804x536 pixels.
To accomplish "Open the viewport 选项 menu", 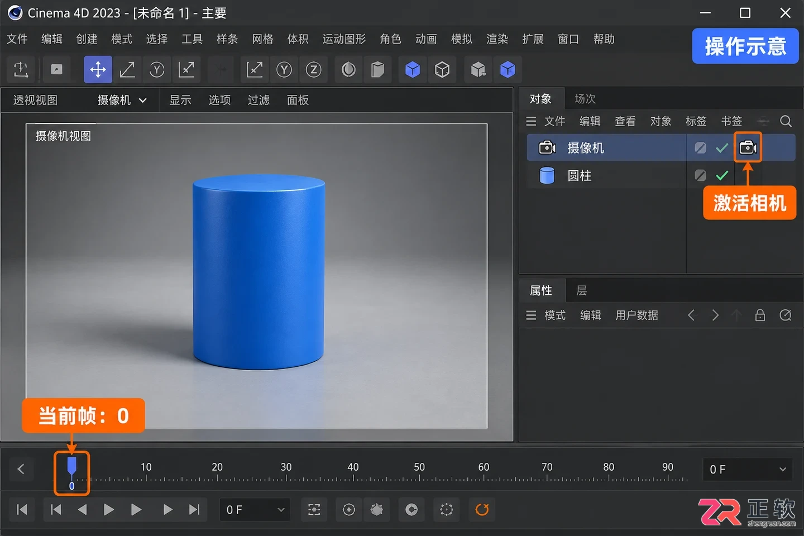I will coord(219,100).
